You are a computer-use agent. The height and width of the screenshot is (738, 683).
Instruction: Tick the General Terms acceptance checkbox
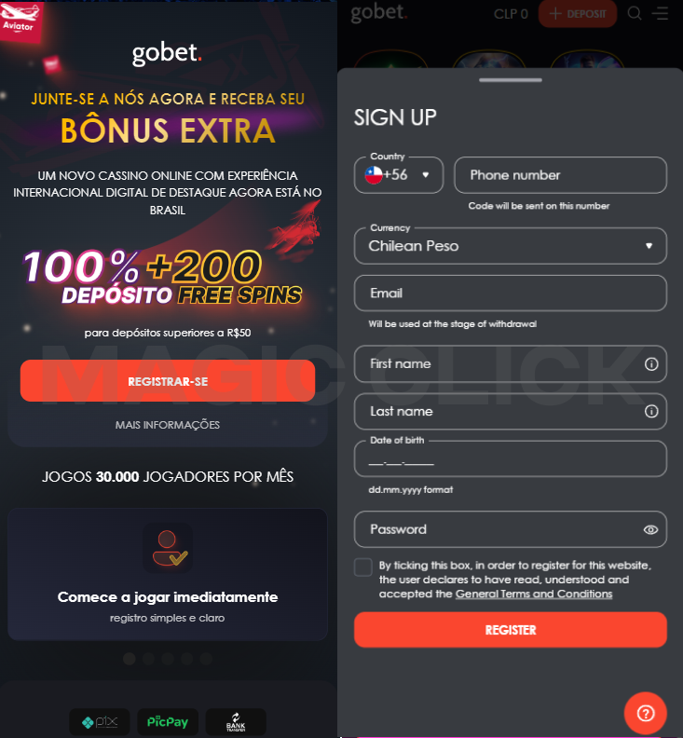(362, 567)
